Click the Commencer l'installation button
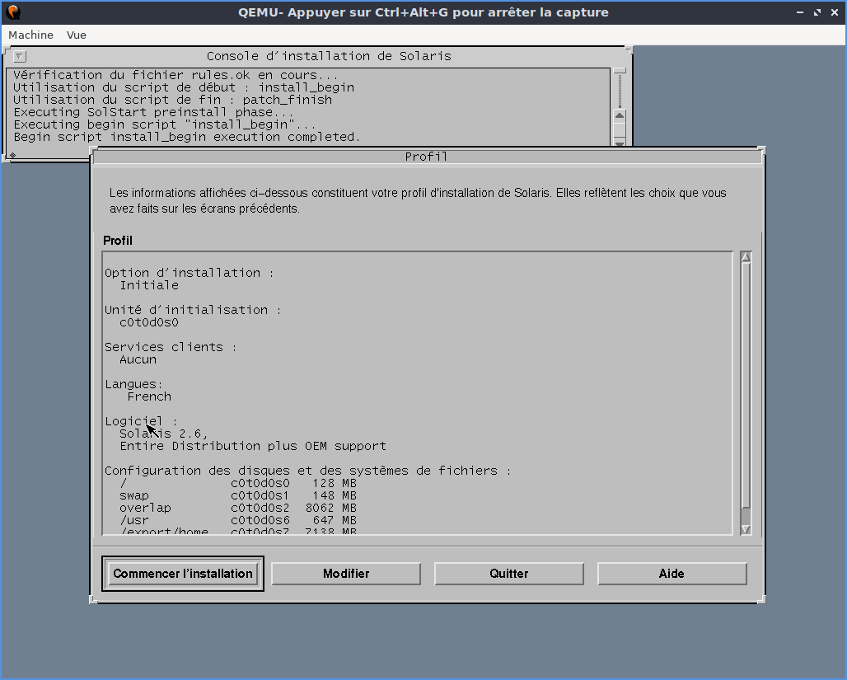Viewport: 847px width, 680px height. click(183, 574)
